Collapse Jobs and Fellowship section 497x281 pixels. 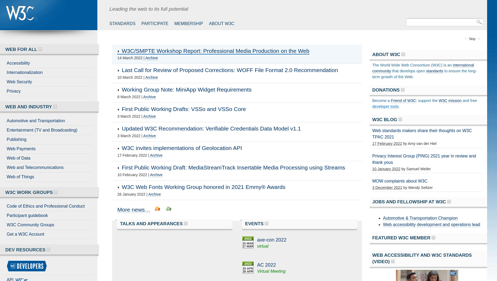click(x=449, y=202)
